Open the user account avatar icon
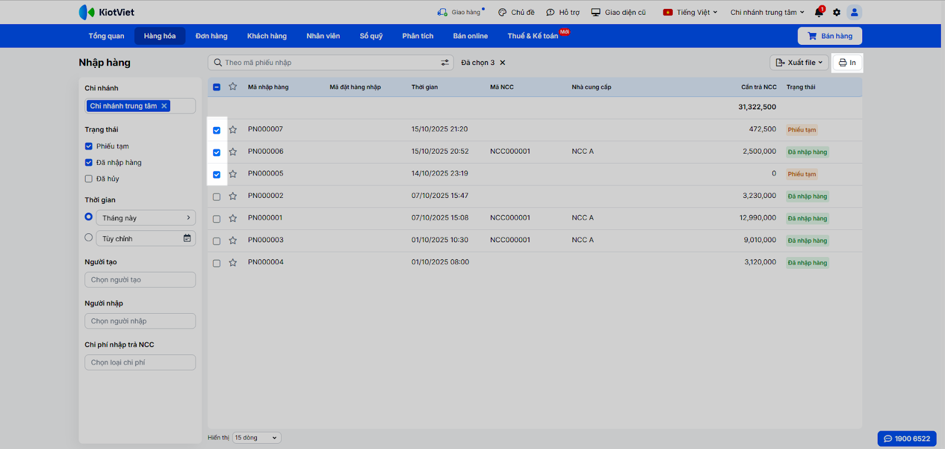 tap(854, 12)
